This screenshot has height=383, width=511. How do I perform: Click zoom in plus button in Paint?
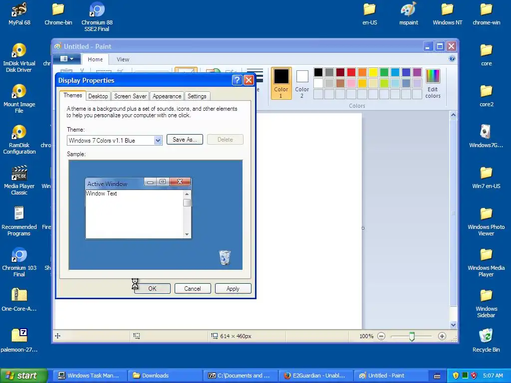442,336
